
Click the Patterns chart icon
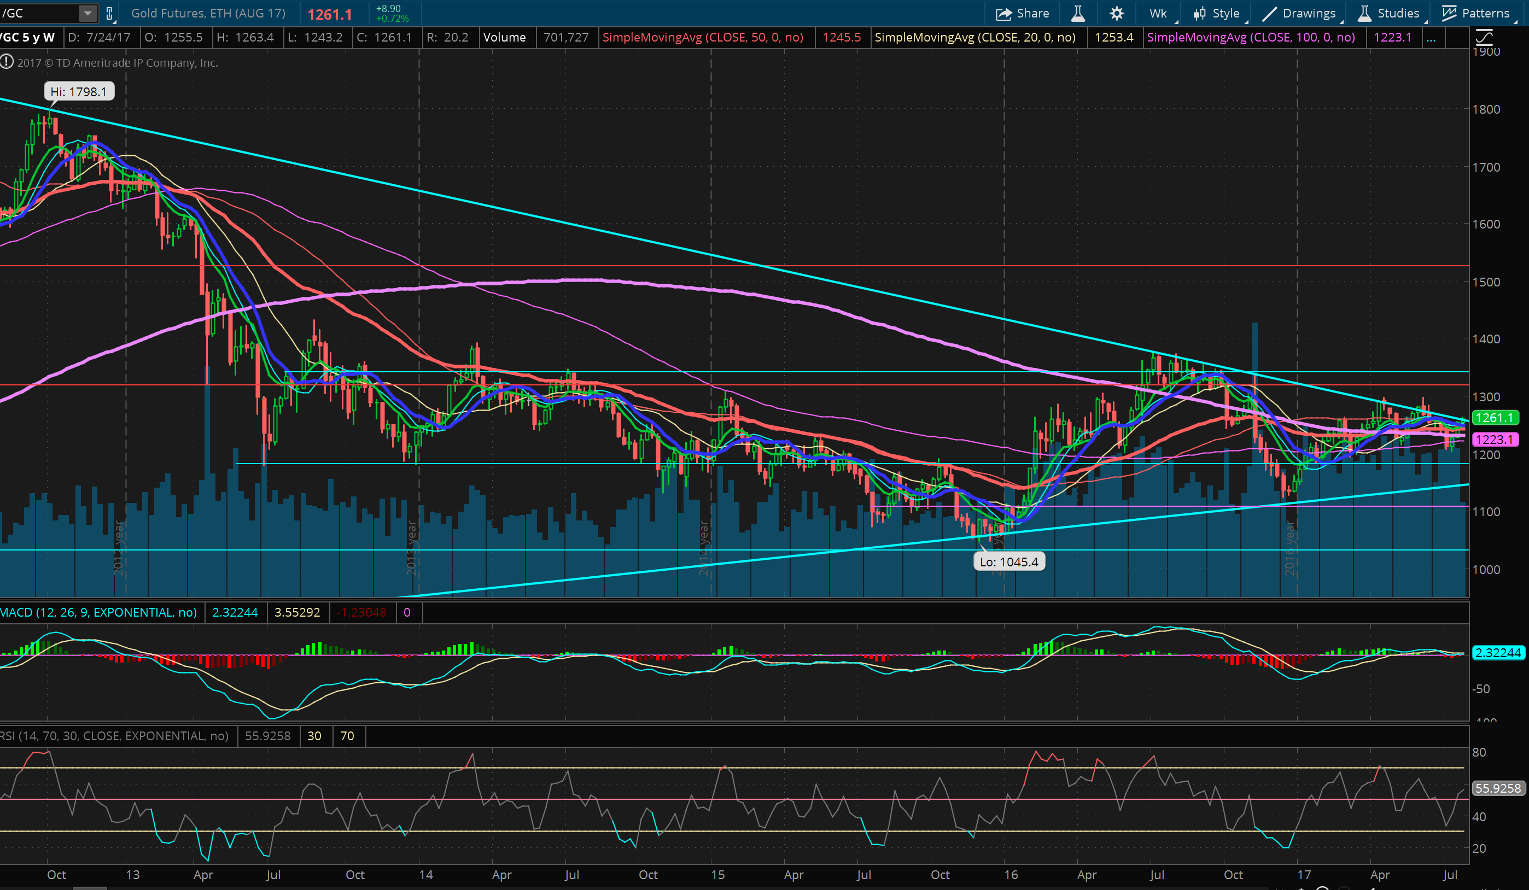pyautogui.click(x=1450, y=13)
